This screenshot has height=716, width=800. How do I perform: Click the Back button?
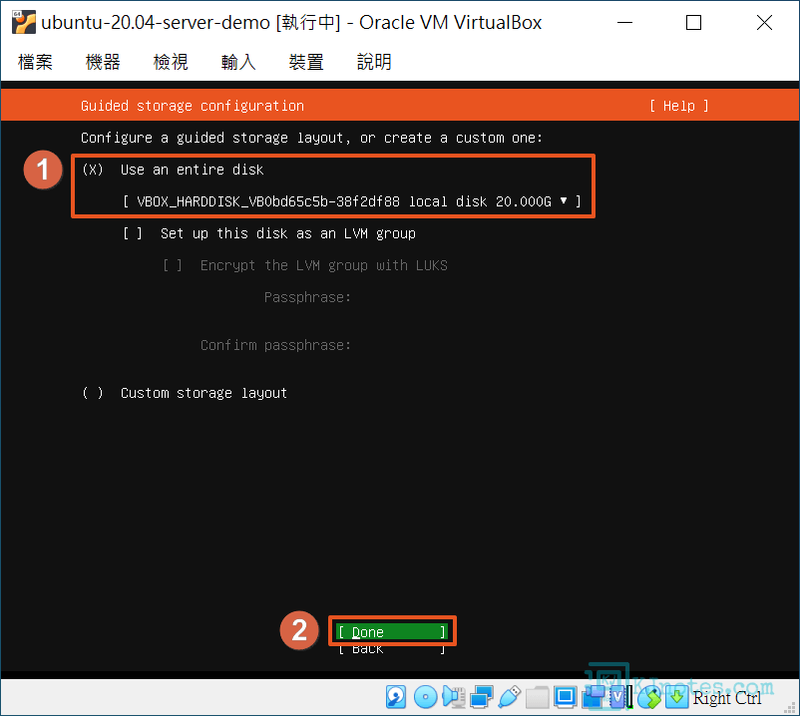392,648
